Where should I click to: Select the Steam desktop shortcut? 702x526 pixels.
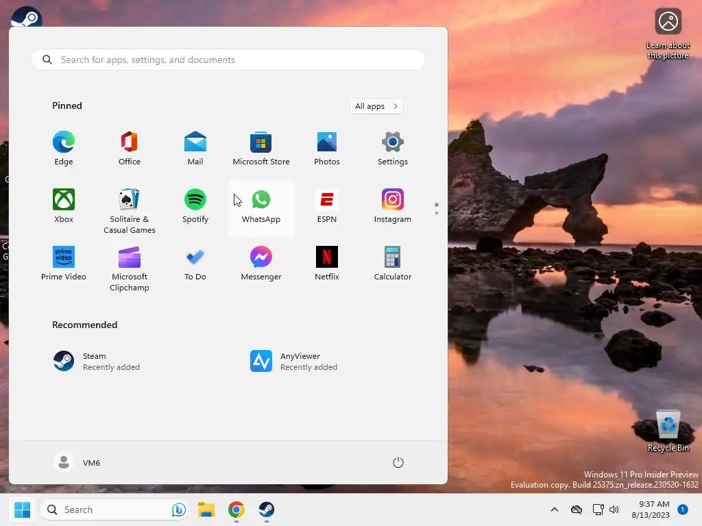click(27, 17)
